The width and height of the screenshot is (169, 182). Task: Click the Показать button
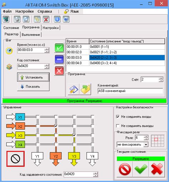(x=33, y=87)
